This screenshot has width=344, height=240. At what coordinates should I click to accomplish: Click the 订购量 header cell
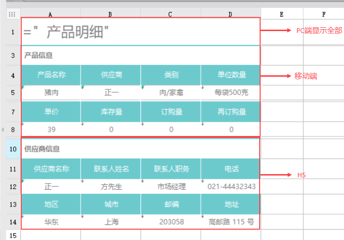pyautogui.click(x=171, y=112)
